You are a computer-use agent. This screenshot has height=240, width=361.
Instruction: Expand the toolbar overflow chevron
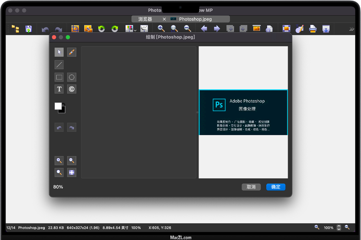(x=352, y=29)
